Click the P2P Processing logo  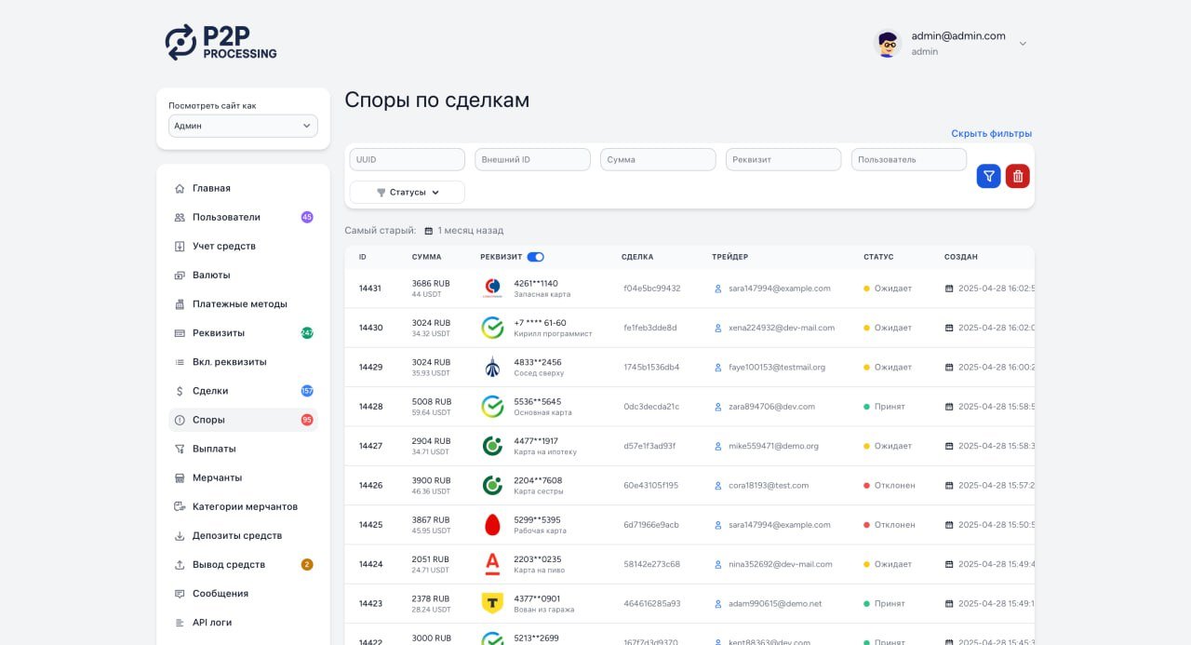[x=221, y=42]
